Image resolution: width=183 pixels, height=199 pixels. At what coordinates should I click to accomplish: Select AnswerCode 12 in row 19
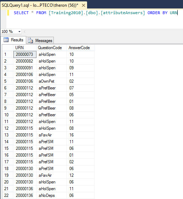tap(81, 175)
